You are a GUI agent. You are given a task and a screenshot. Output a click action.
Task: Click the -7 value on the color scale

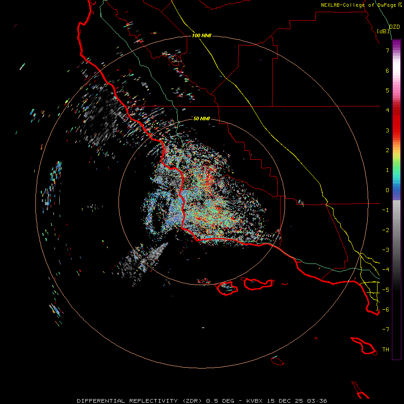point(386,329)
